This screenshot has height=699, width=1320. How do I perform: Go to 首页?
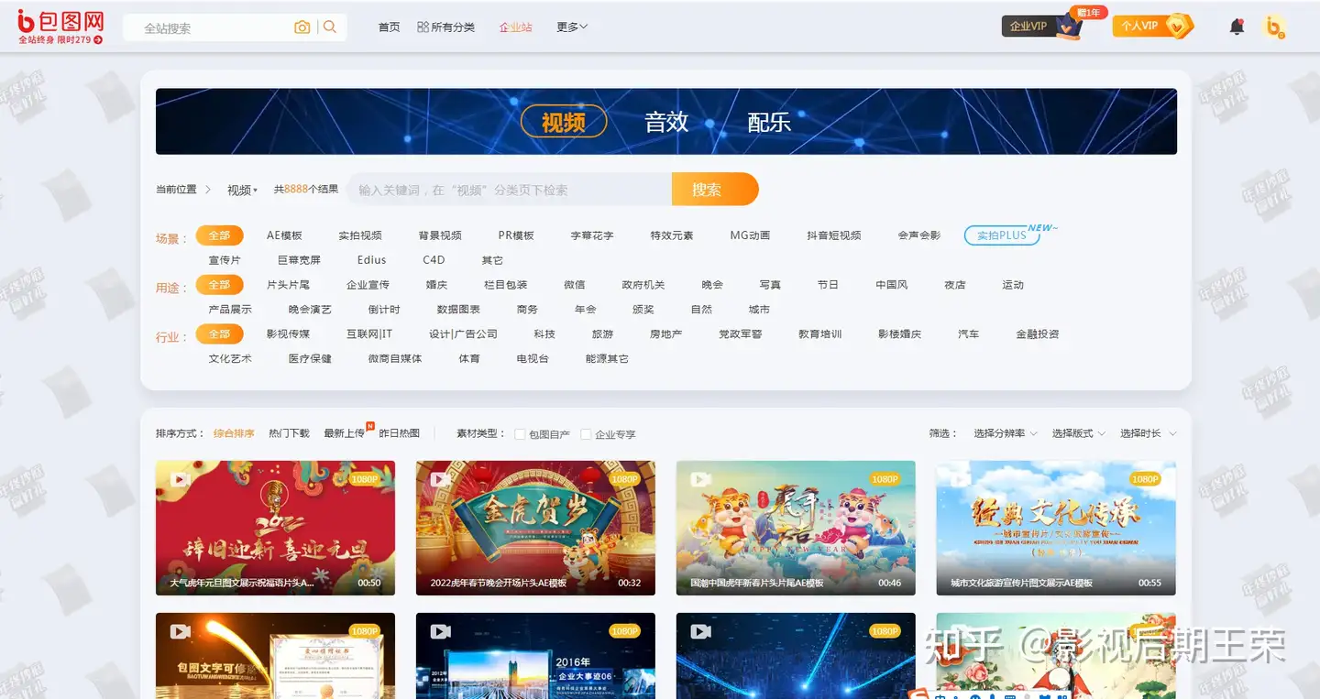coord(389,27)
